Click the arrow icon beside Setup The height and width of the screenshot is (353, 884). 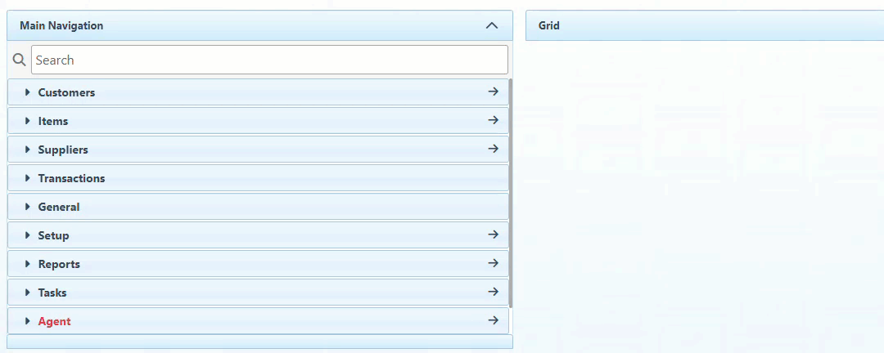click(x=493, y=235)
